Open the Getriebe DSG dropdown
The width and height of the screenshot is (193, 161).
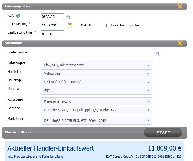point(96,110)
